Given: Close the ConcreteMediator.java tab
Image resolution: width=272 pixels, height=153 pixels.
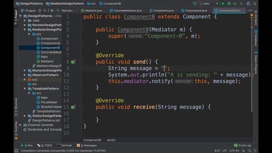Looking at the screenshot, I should point(144,11).
